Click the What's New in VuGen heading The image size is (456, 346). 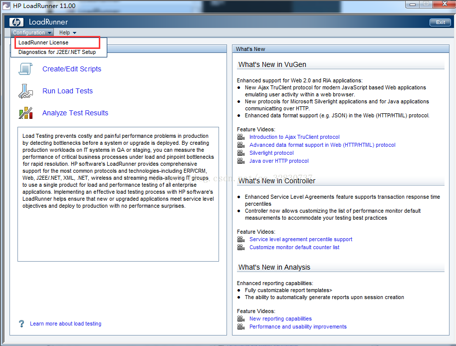coord(272,64)
